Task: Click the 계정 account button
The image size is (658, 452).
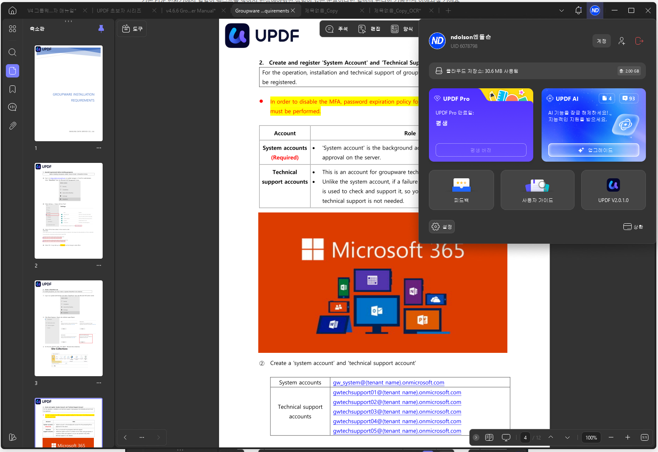Action: tap(601, 41)
